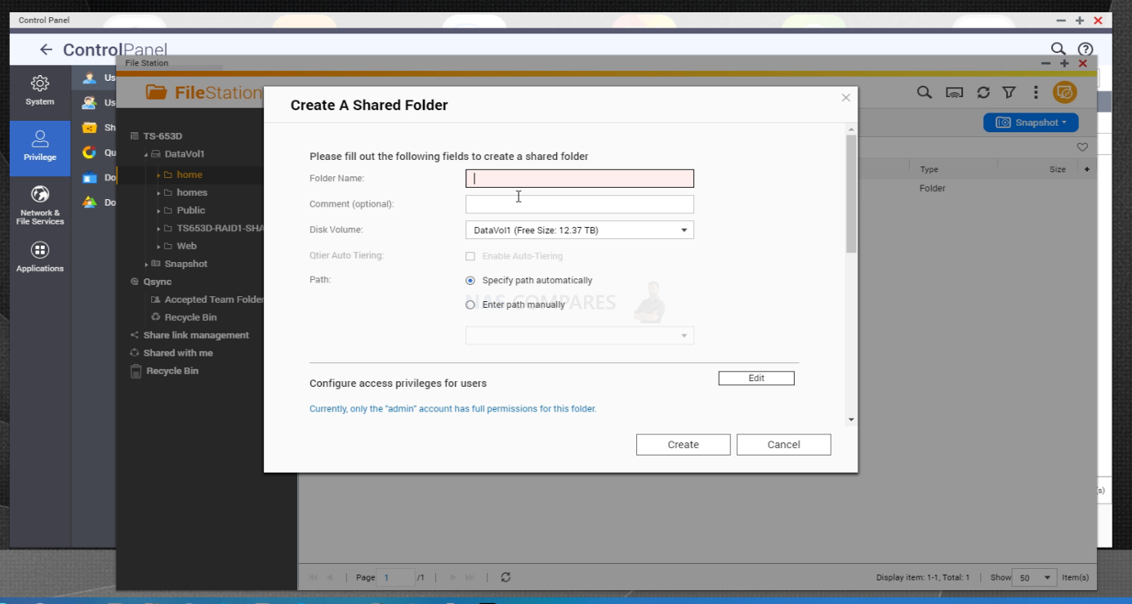Click the Comment optional input field
1132x604 pixels.
point(580,204)
